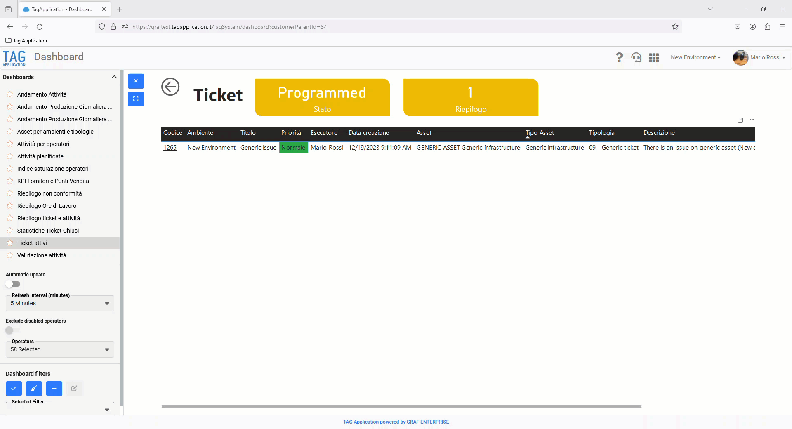The height and width of the screenshot is (429, 792).
Task: Click the blue fullscreen expand button
Action: click(136, 99)
